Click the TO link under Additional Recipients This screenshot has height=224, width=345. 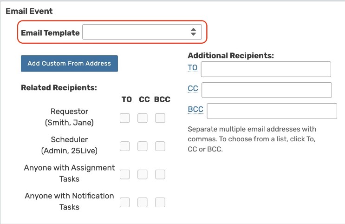[193, 68]
